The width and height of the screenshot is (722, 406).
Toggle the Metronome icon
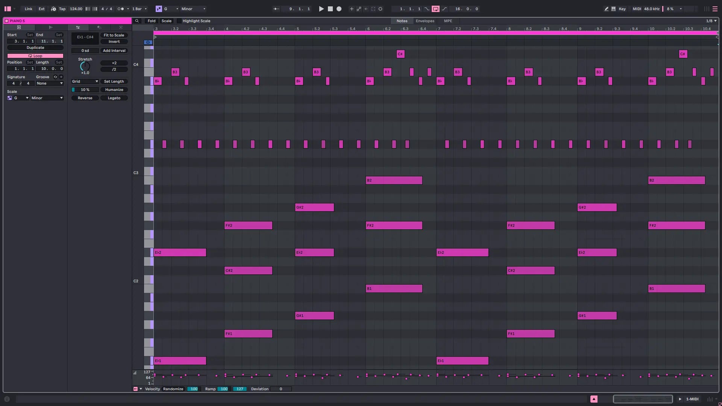(120, 9)
